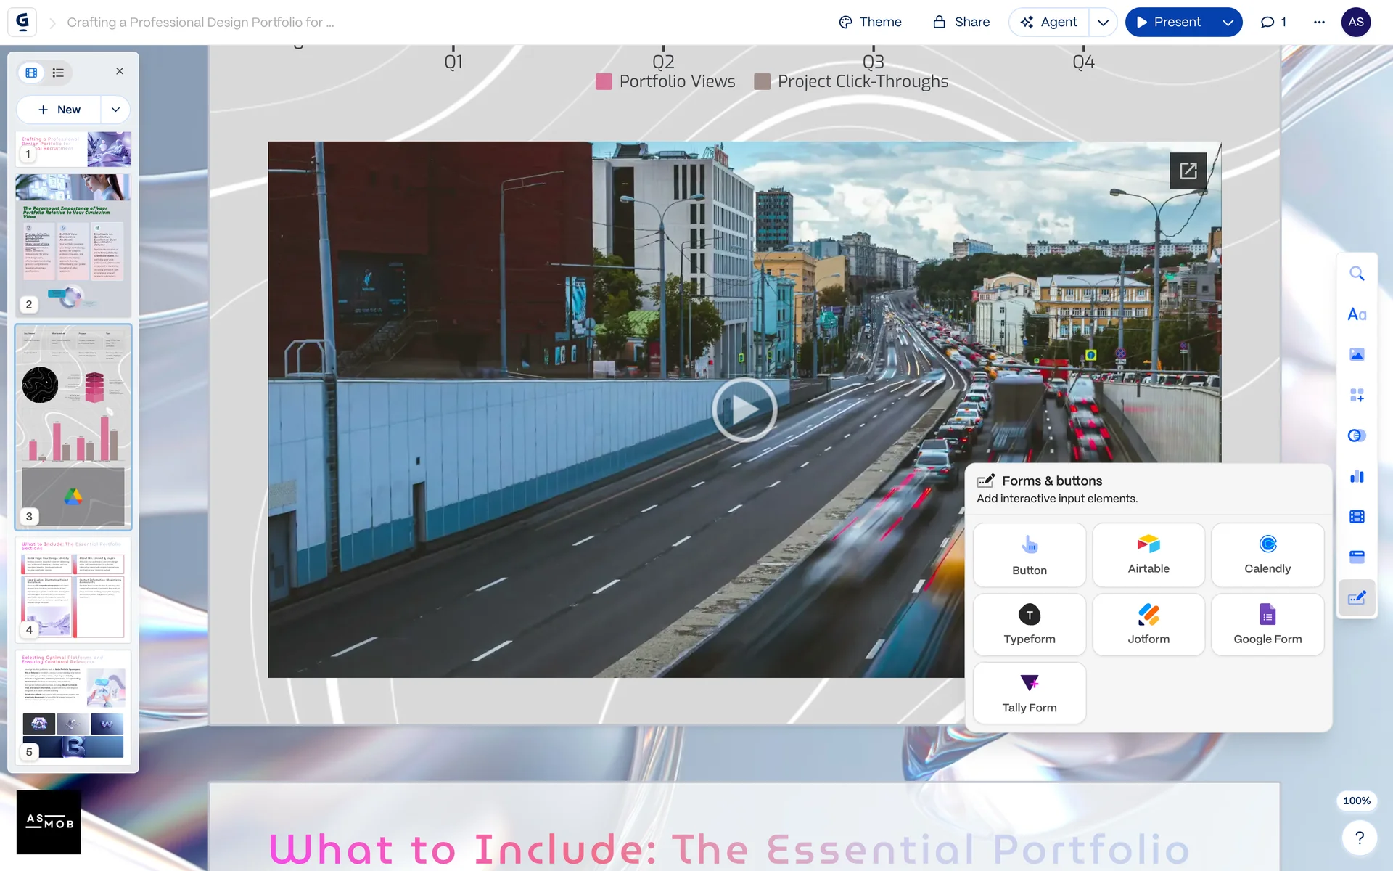Click the Share button
Viewport: 1393px width, 871px height.
tap(961, 22)
